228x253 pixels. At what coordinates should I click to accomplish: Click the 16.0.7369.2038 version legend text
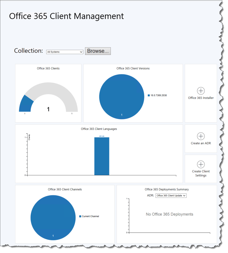pyautogui.click(x=159, y=95)
